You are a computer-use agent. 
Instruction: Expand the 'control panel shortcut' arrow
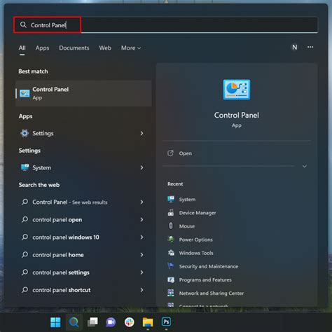coord(141,290)
